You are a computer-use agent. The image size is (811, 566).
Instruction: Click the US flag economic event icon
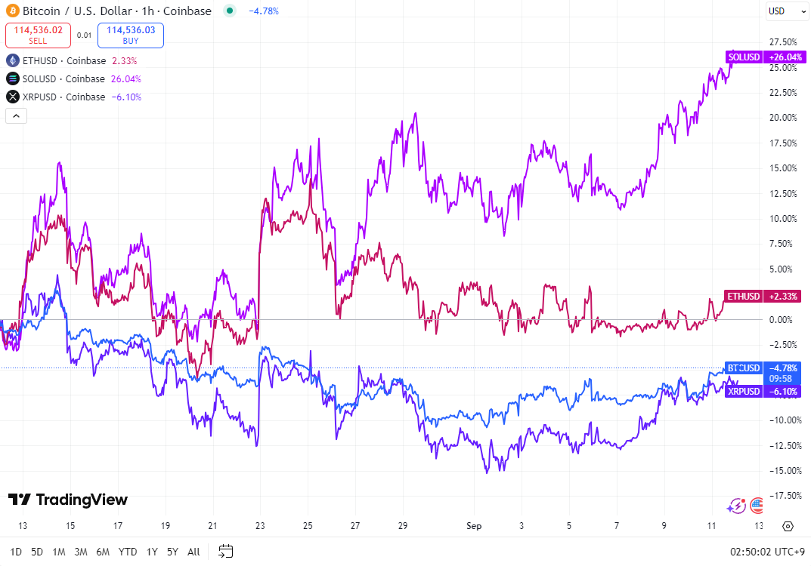click(755, 506)
